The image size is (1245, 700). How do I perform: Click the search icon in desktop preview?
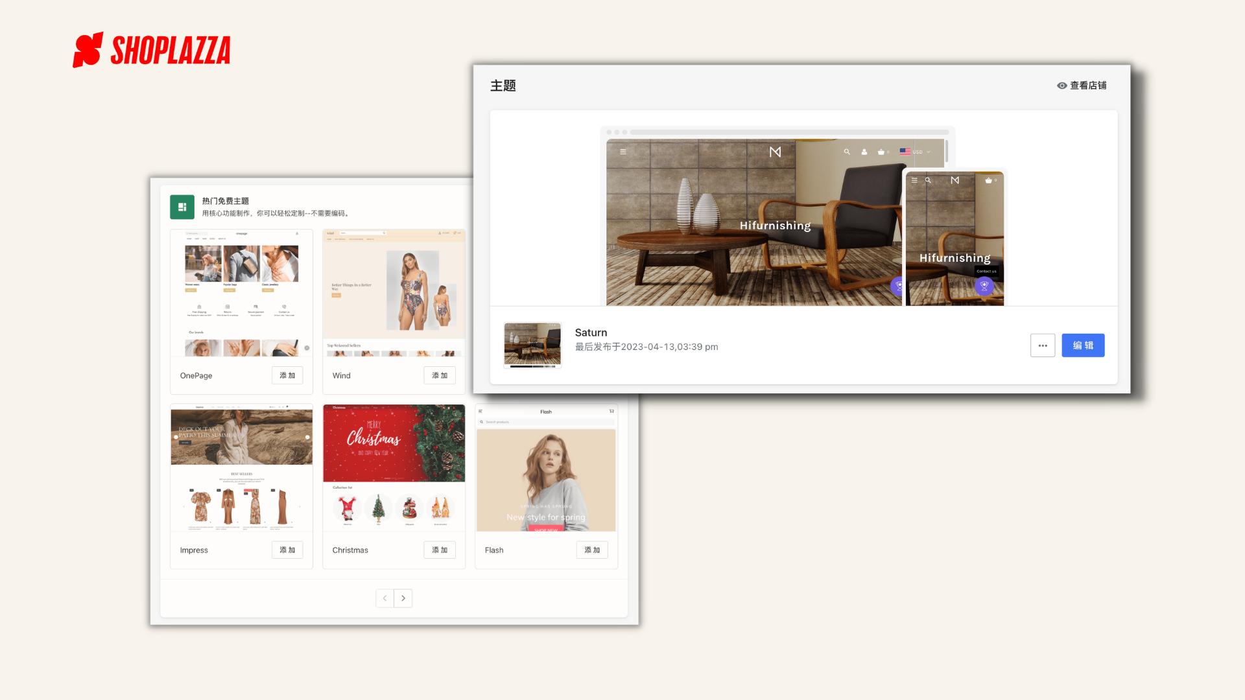tap(846, 152)
